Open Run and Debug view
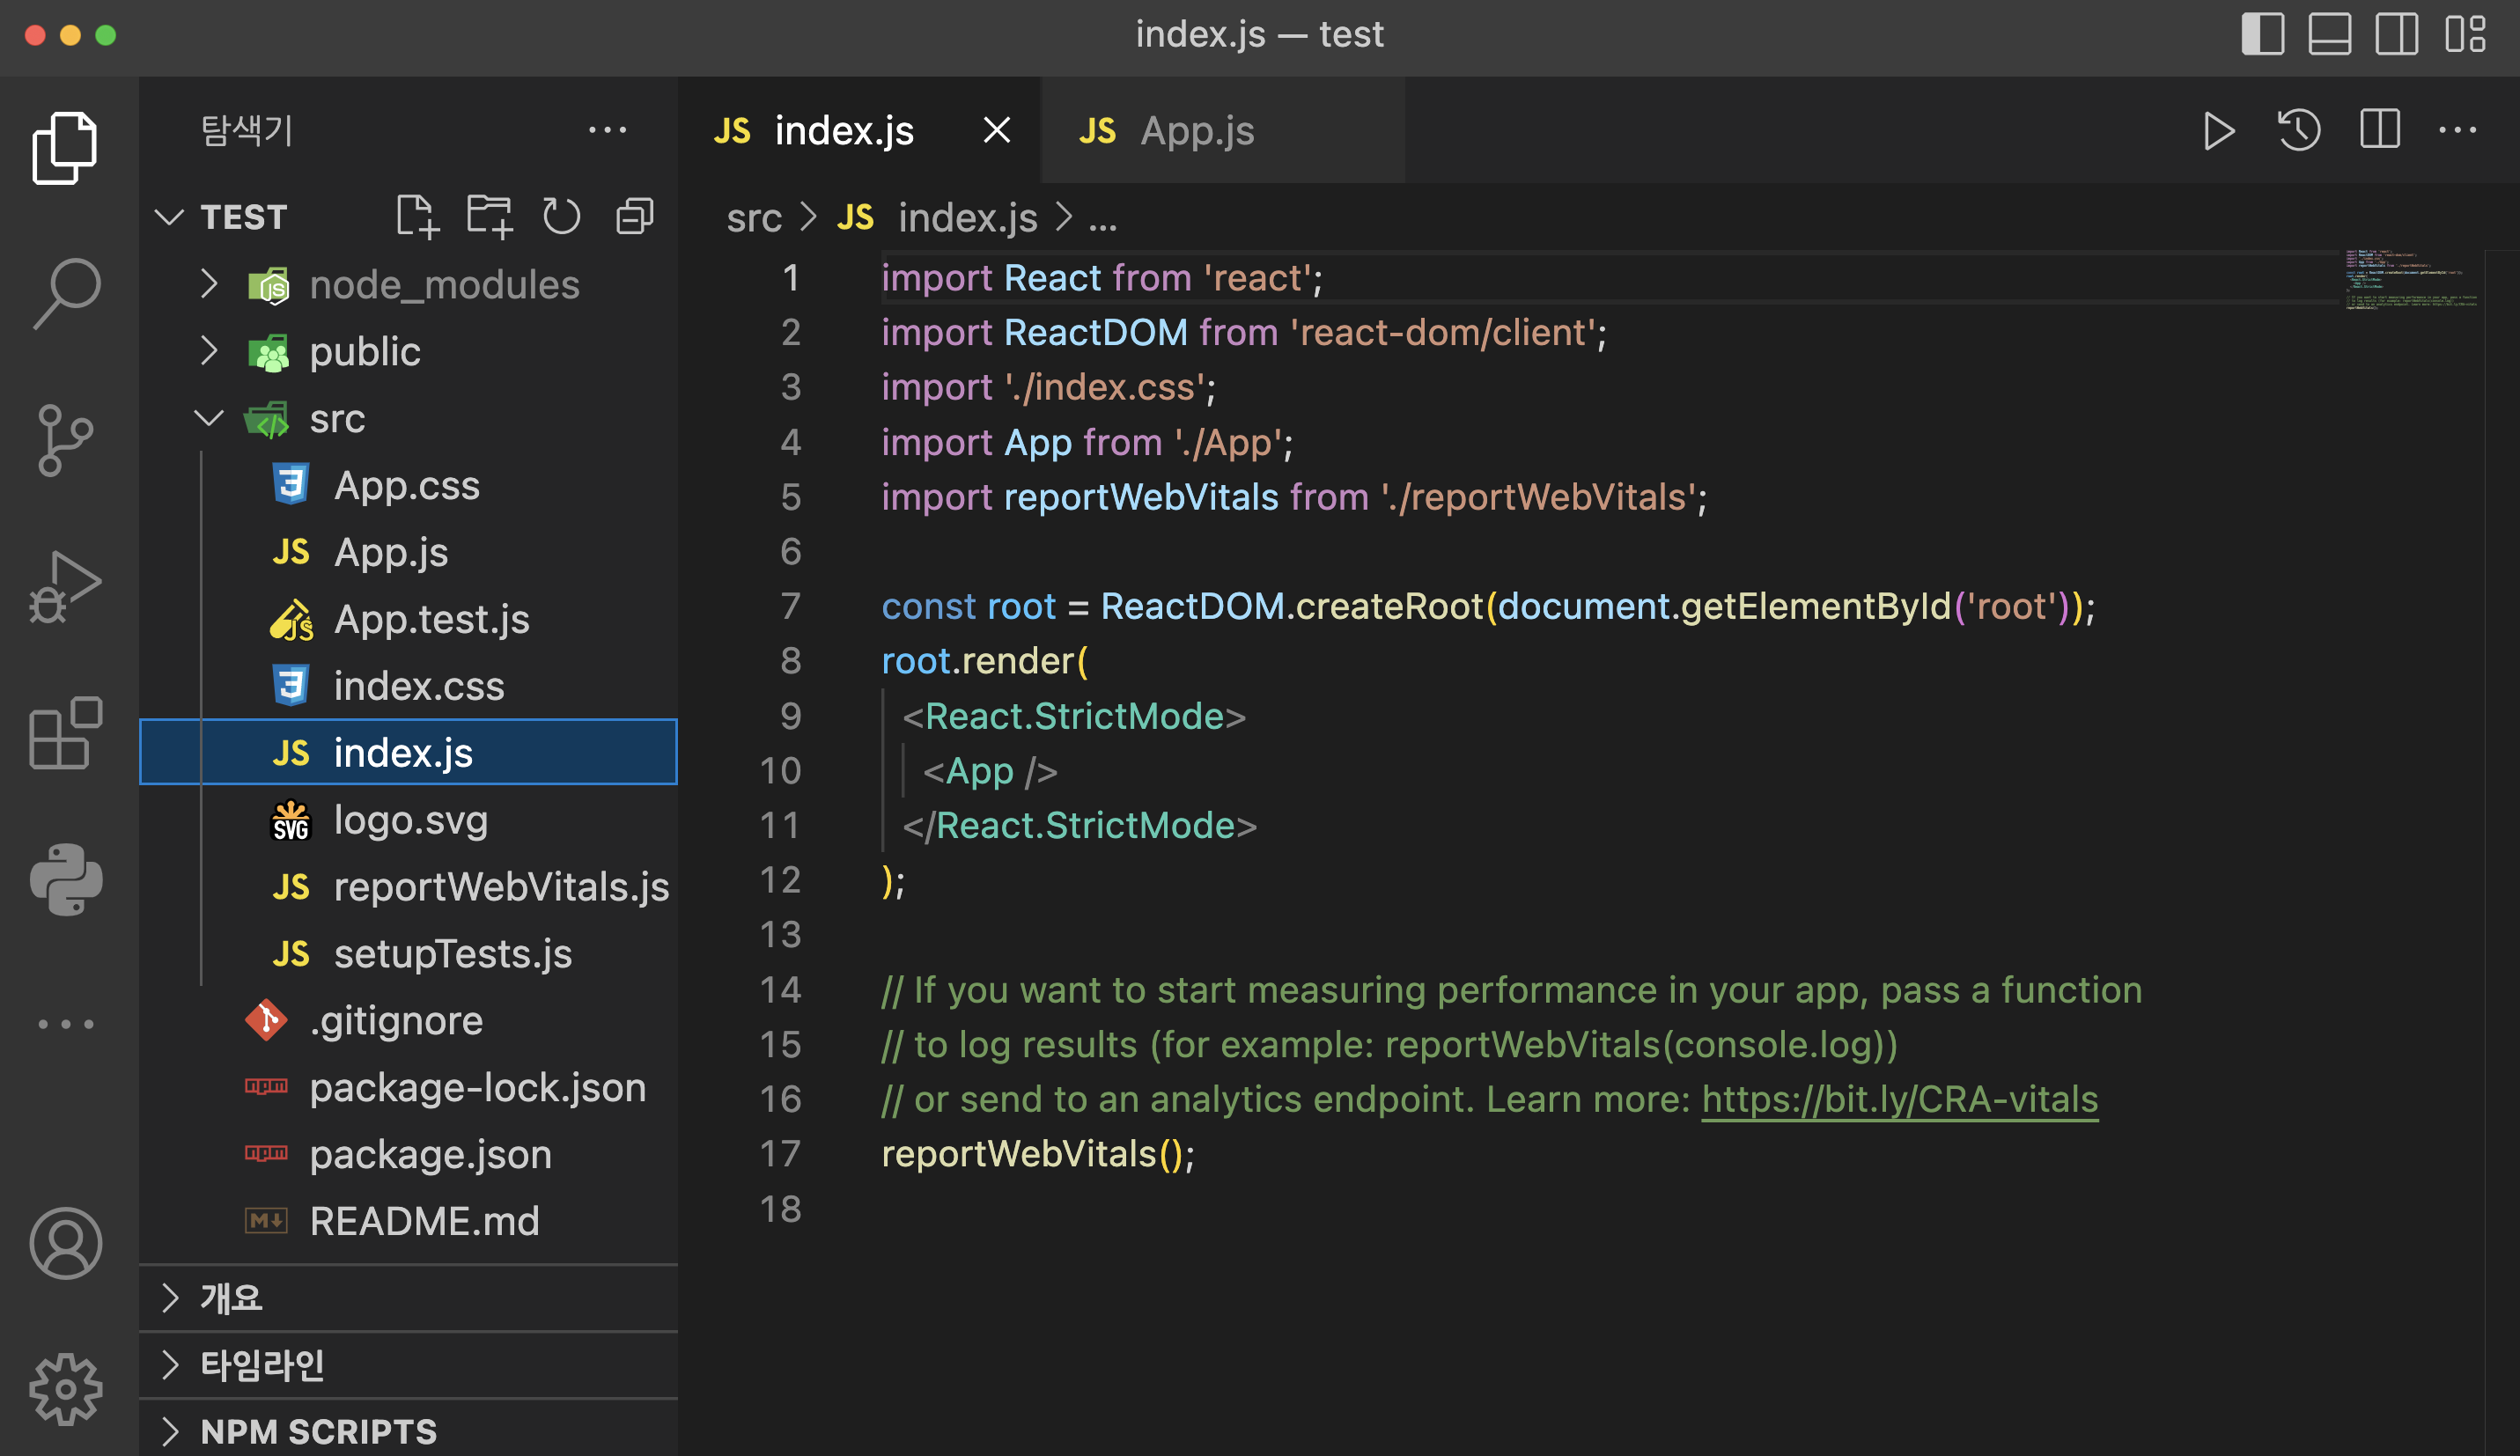This screenshot has height=1456, width=2520. click(x=66, y=587)
